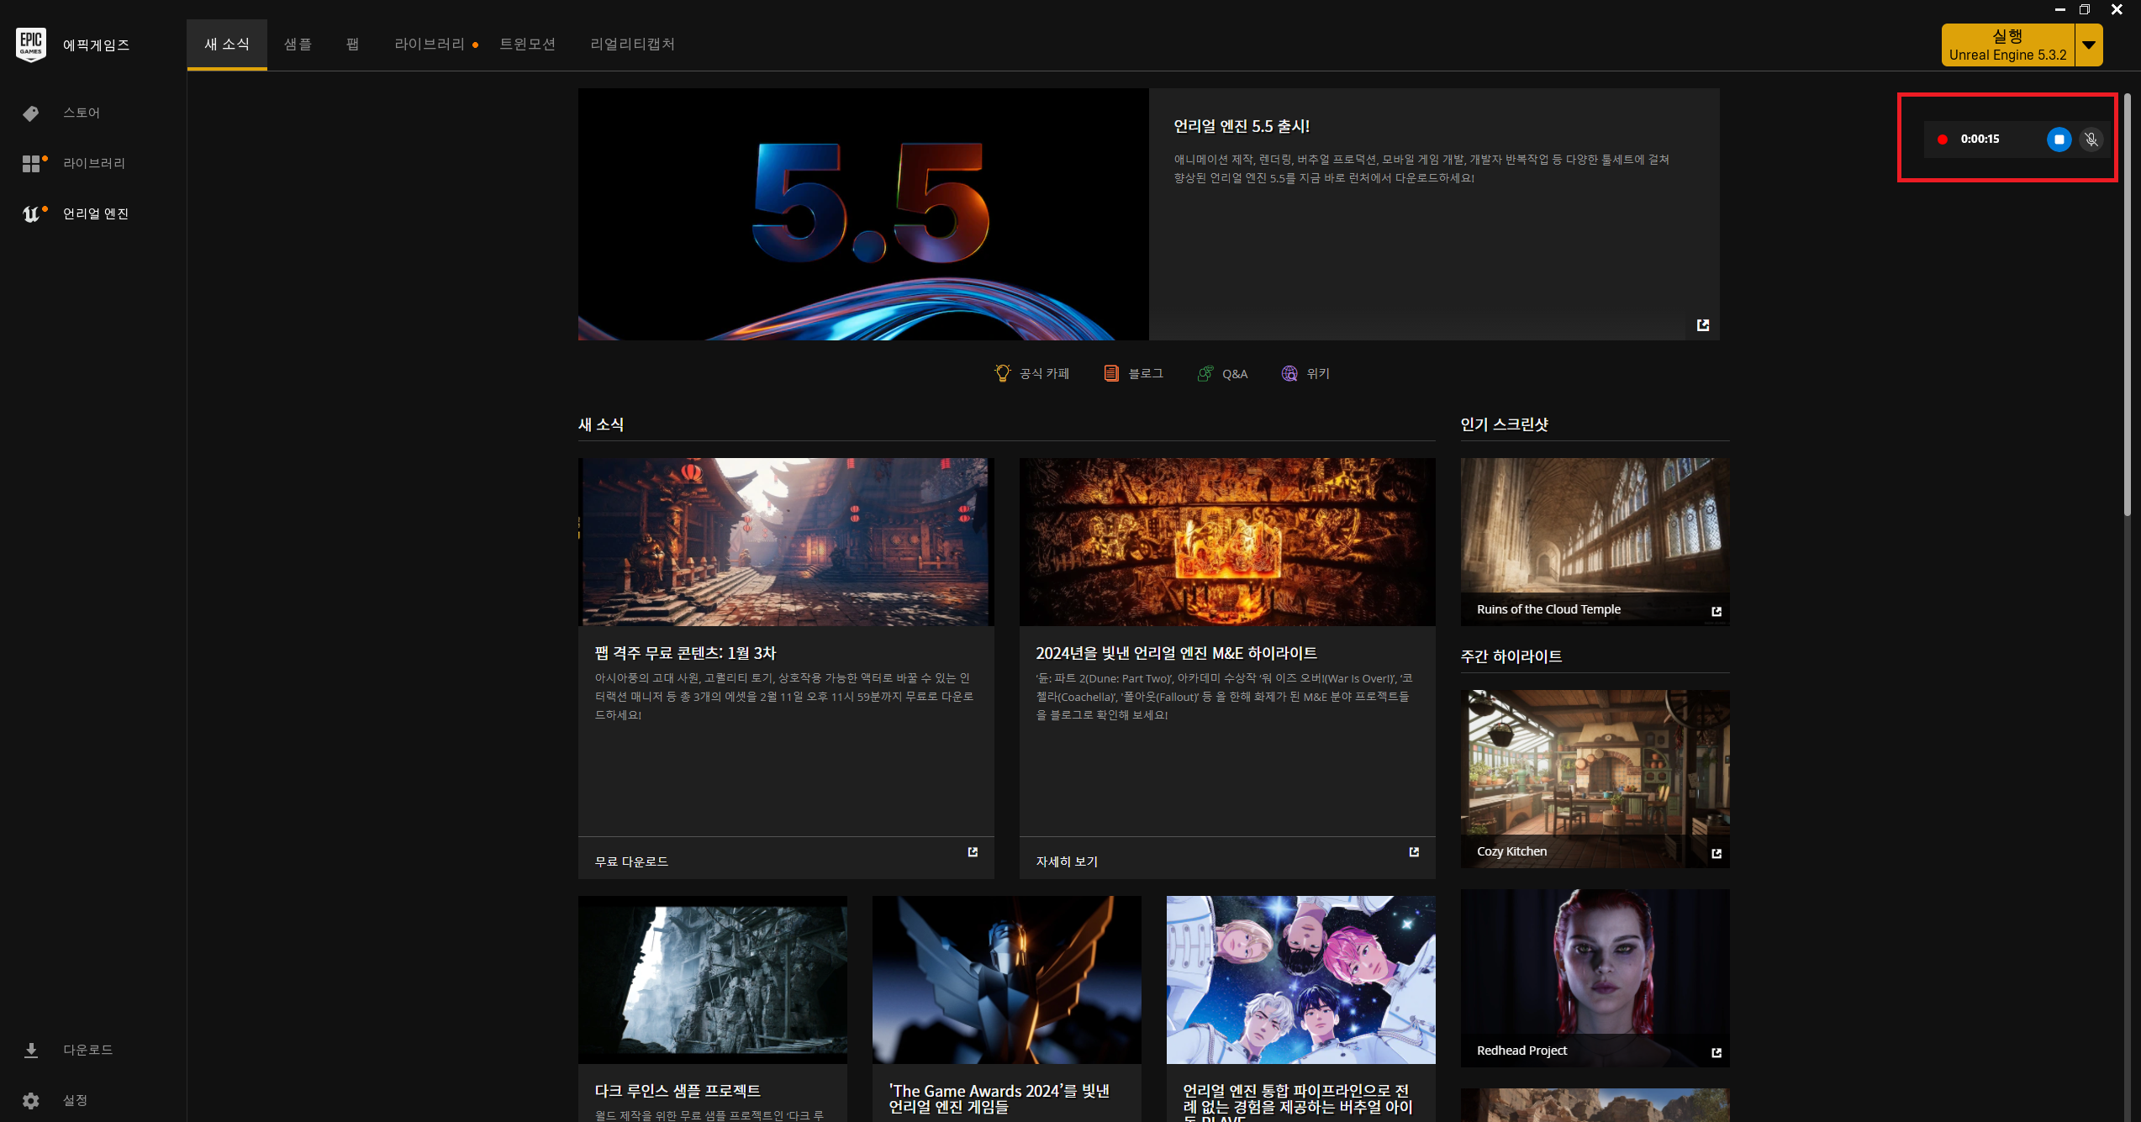Click the 자세히 보기 details link
The image size is (2141, 1122).
pyautogui.click(x=1066, y=861)
